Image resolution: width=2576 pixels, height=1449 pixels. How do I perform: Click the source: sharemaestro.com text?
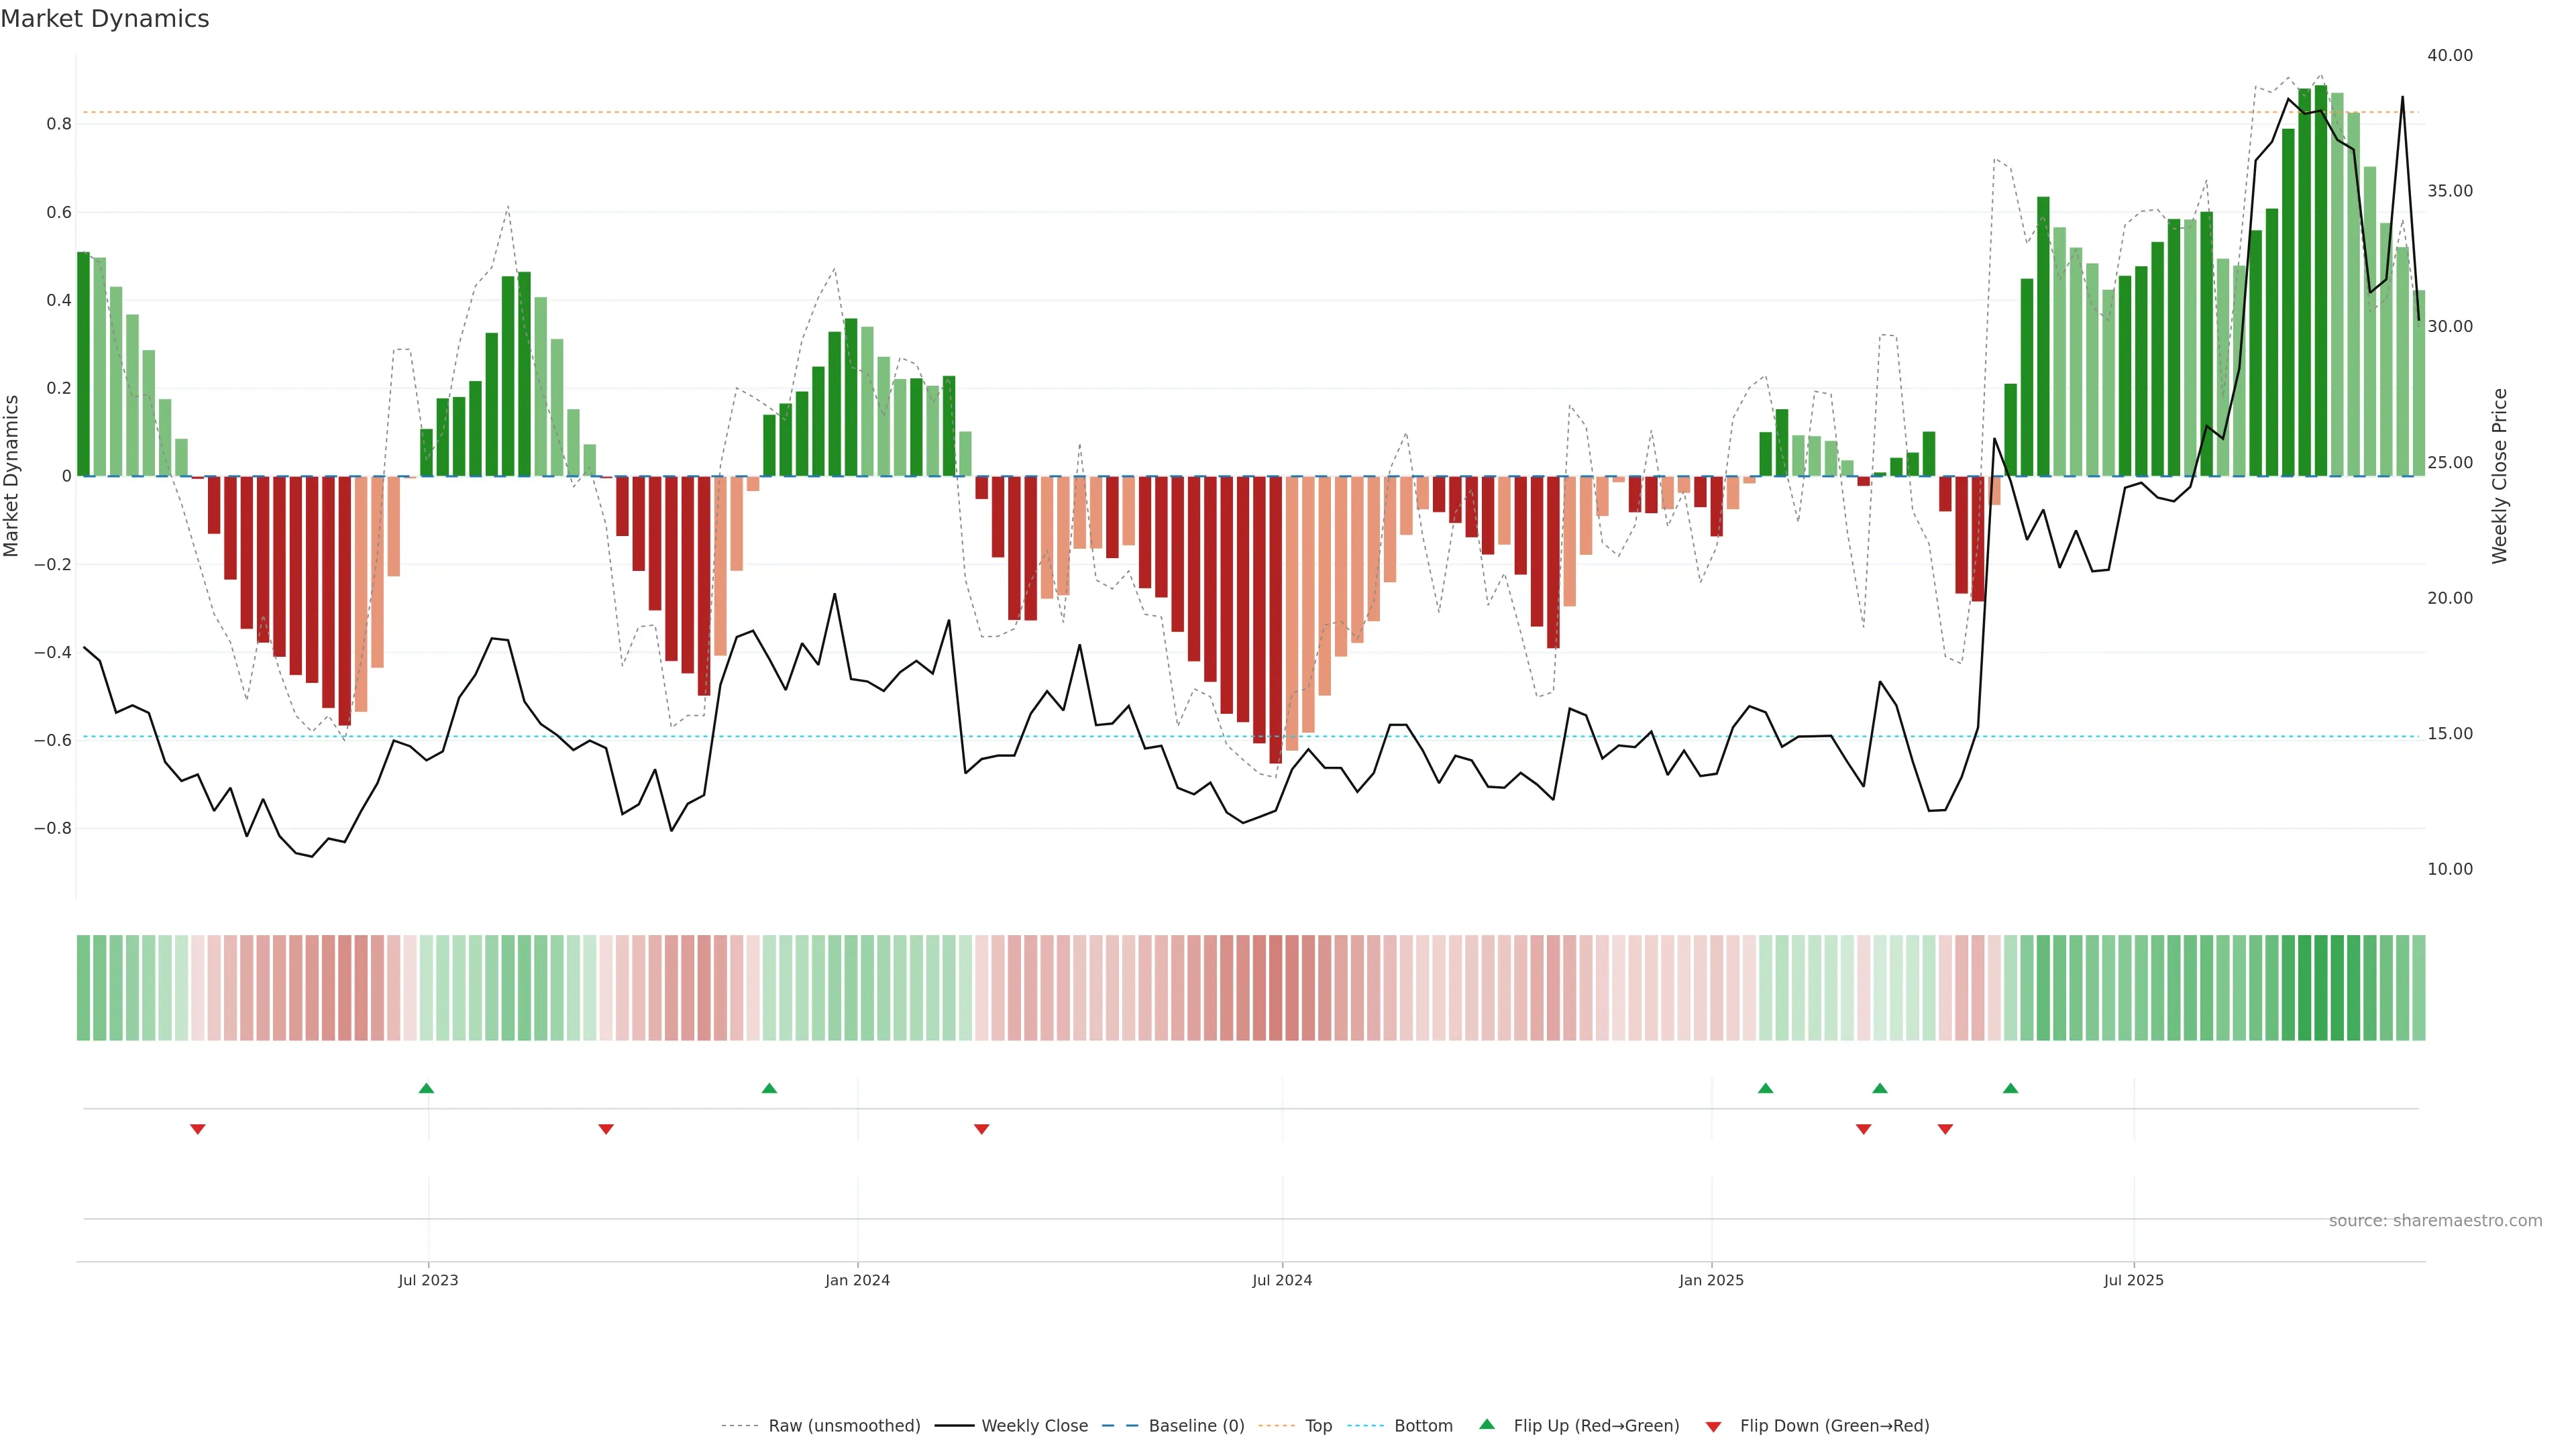pyautogui.click(x=2435, y=1221)
